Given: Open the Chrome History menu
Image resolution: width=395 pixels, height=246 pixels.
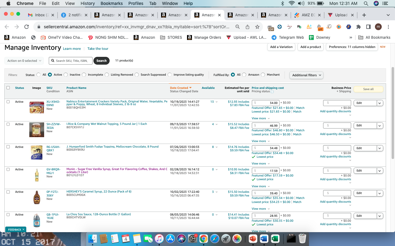Looking at the screenshot, I should pyautogui.click(x=88, y=3).
